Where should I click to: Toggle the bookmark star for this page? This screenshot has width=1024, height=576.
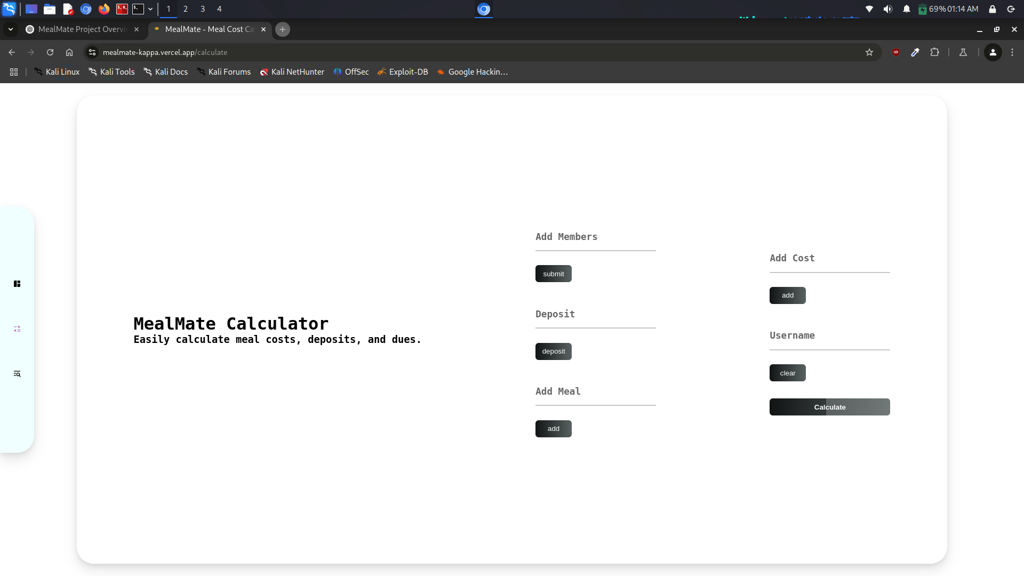point(870,52)
